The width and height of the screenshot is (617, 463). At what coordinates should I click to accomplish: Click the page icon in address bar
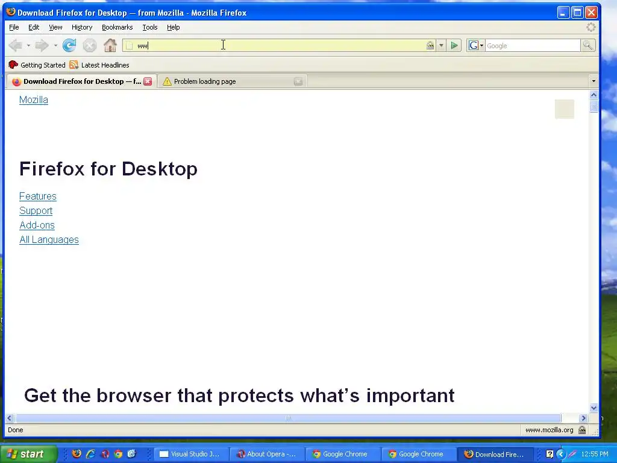[x=129, y=46]
